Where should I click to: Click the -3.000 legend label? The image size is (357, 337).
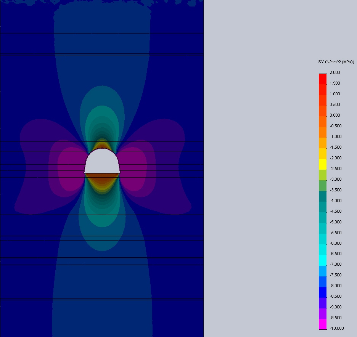coord(335,180)
